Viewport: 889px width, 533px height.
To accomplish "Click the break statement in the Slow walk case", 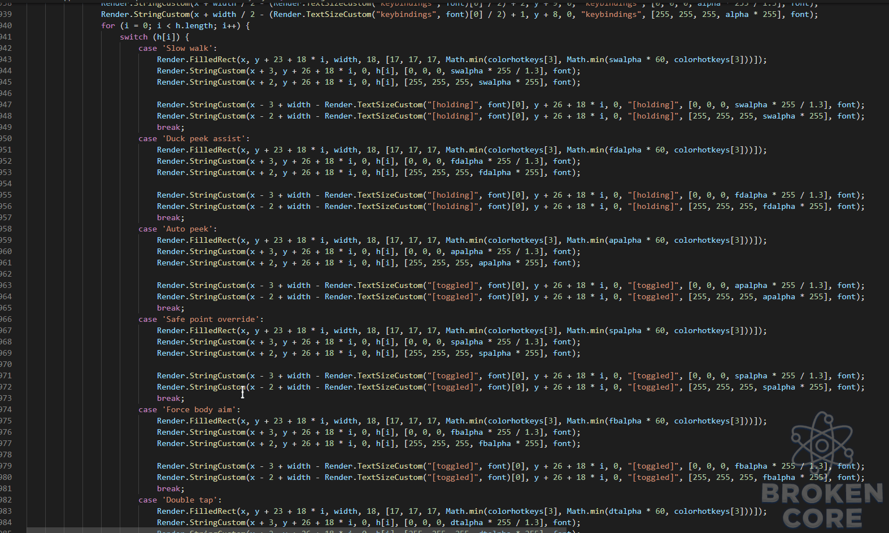I will (x=171, y=128).
